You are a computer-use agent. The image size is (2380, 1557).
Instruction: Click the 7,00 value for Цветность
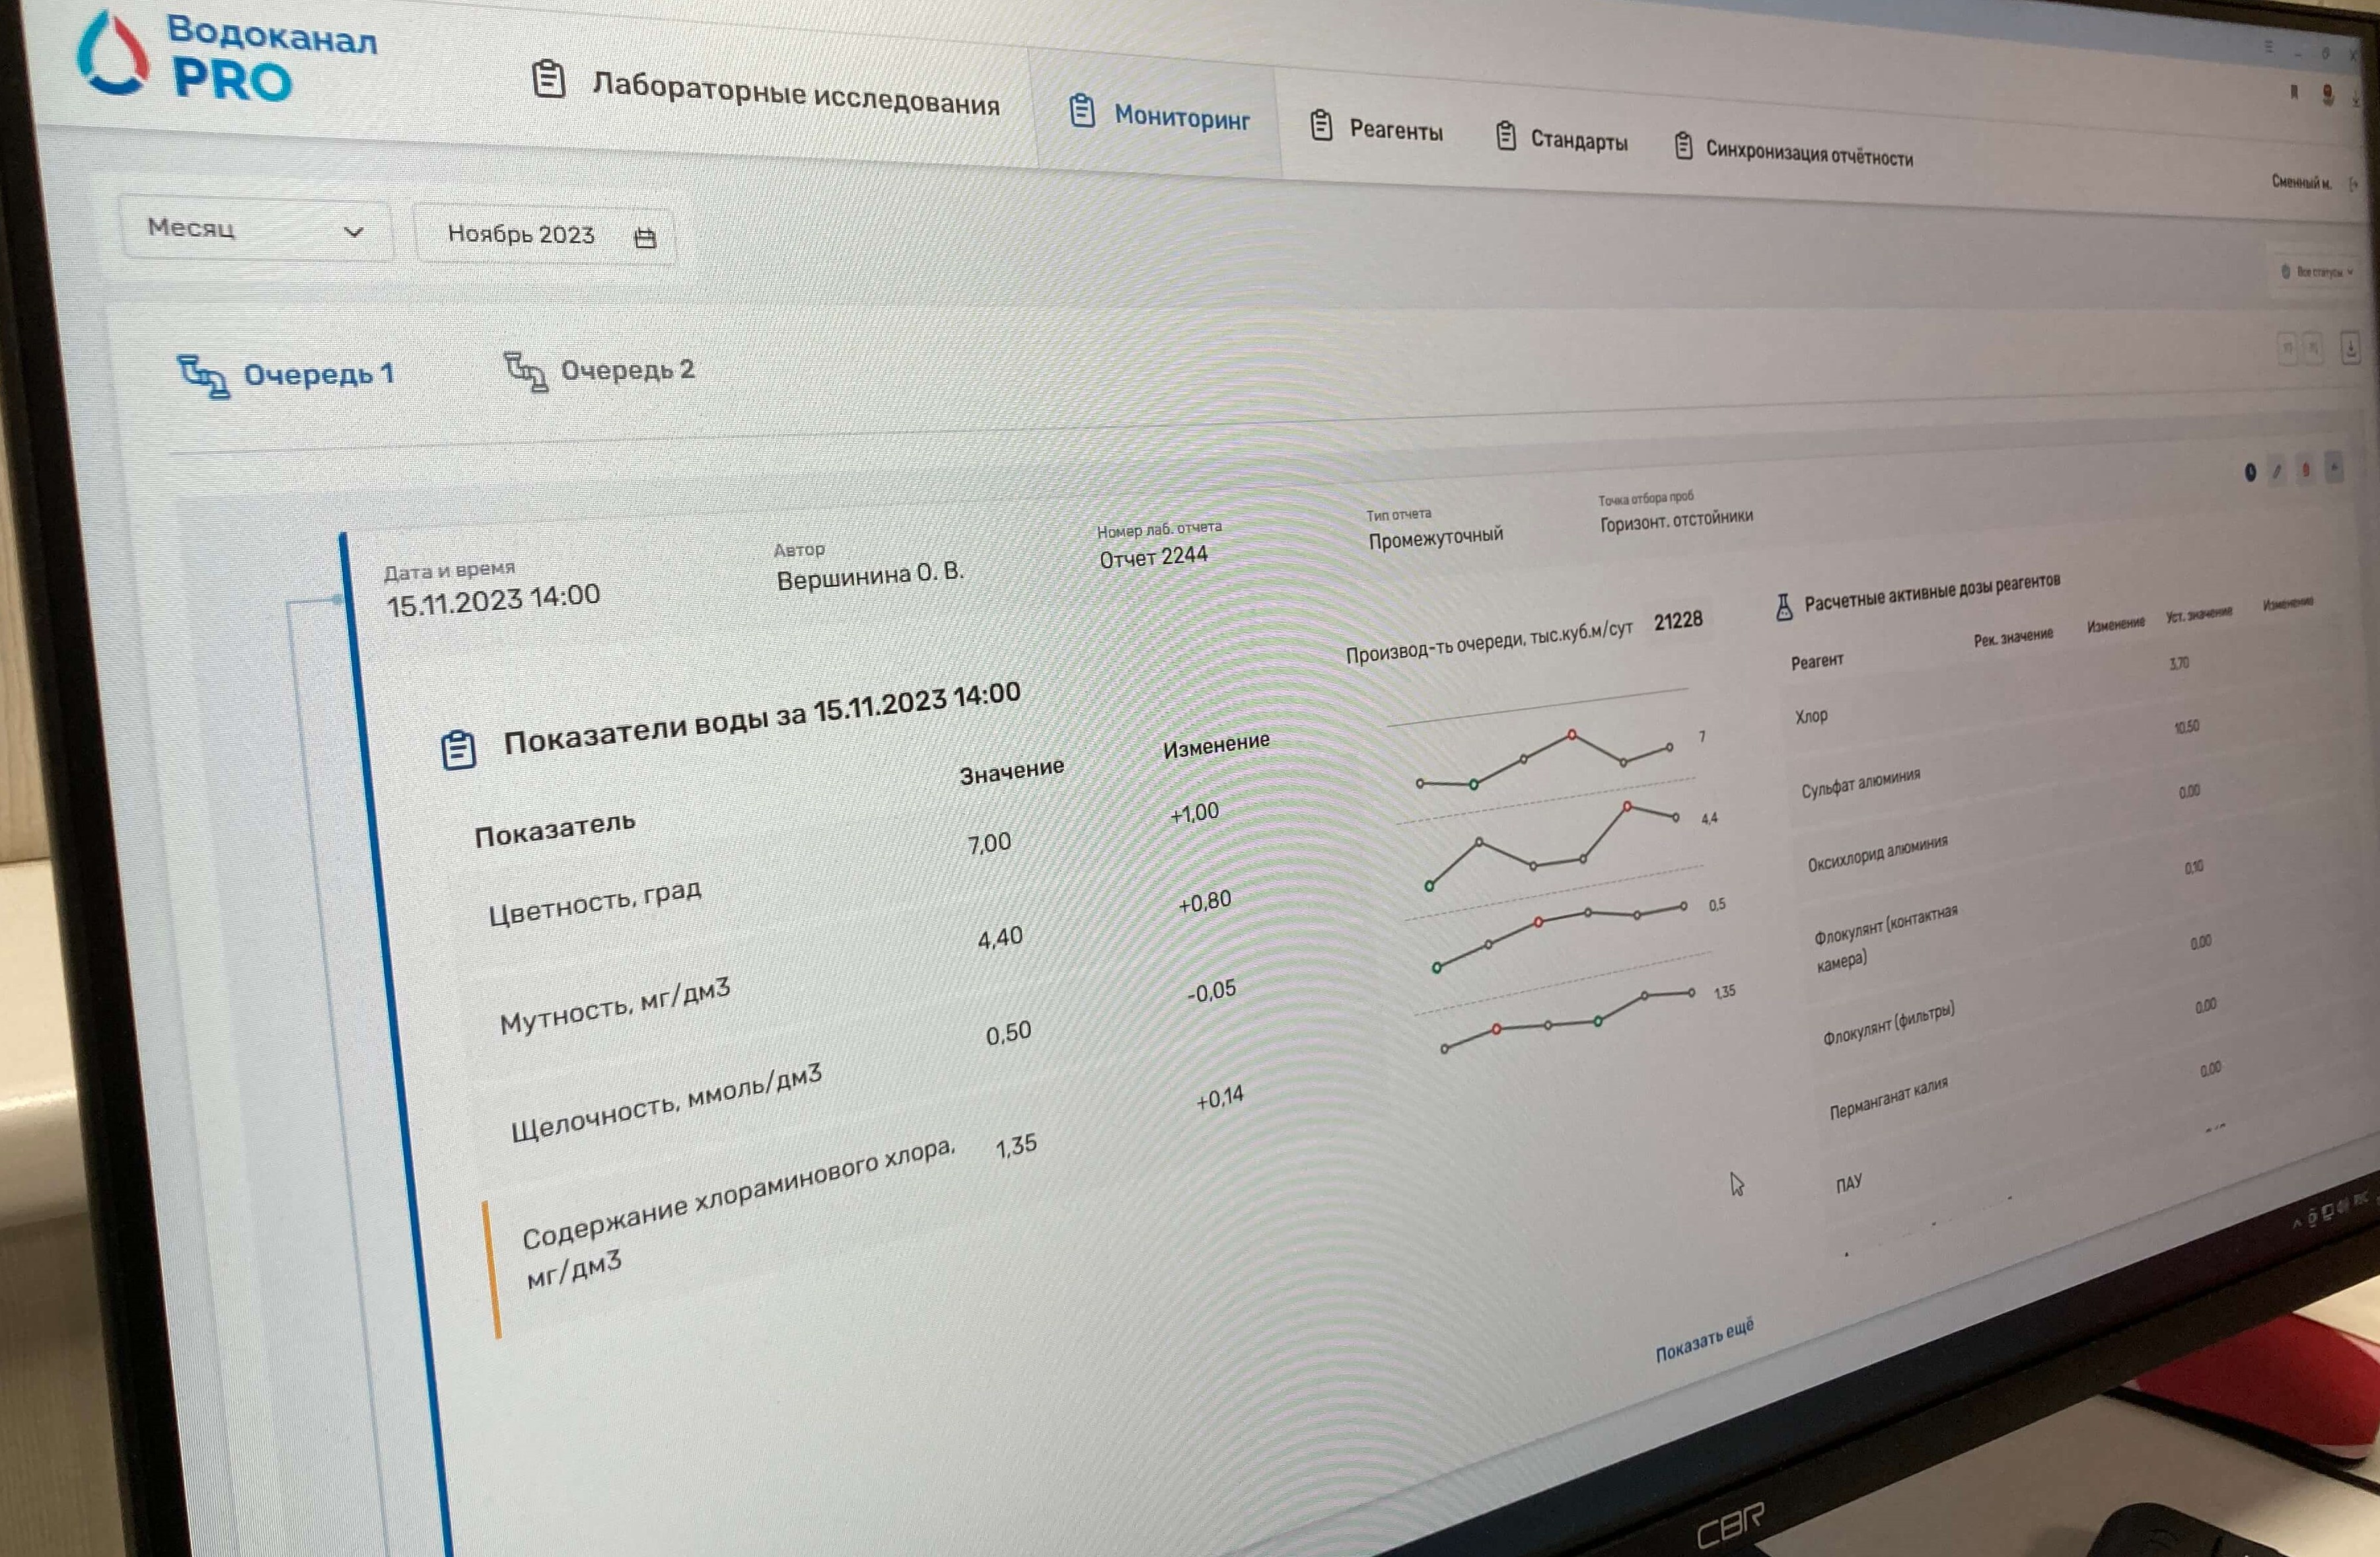989,844
